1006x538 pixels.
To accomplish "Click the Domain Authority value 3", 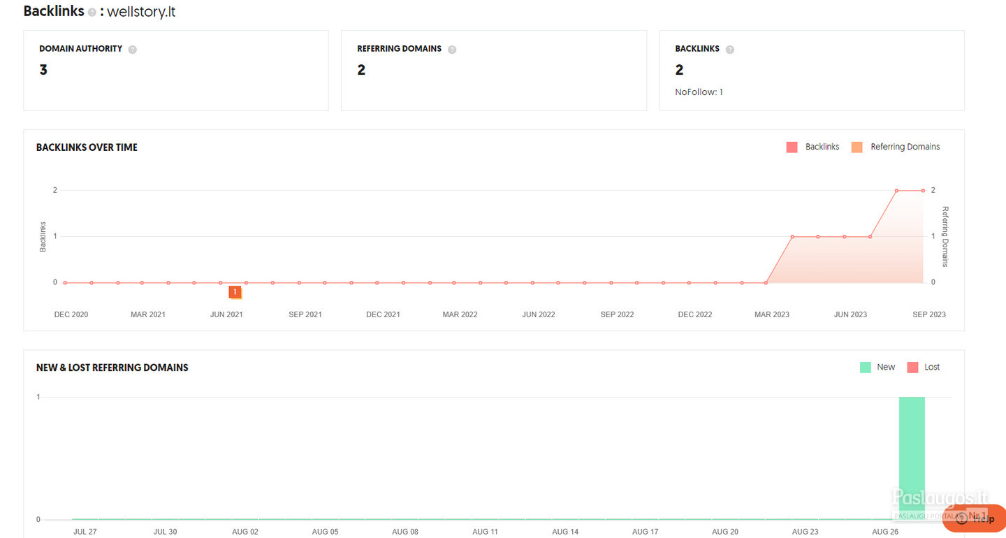I will (x=43, y=70).
